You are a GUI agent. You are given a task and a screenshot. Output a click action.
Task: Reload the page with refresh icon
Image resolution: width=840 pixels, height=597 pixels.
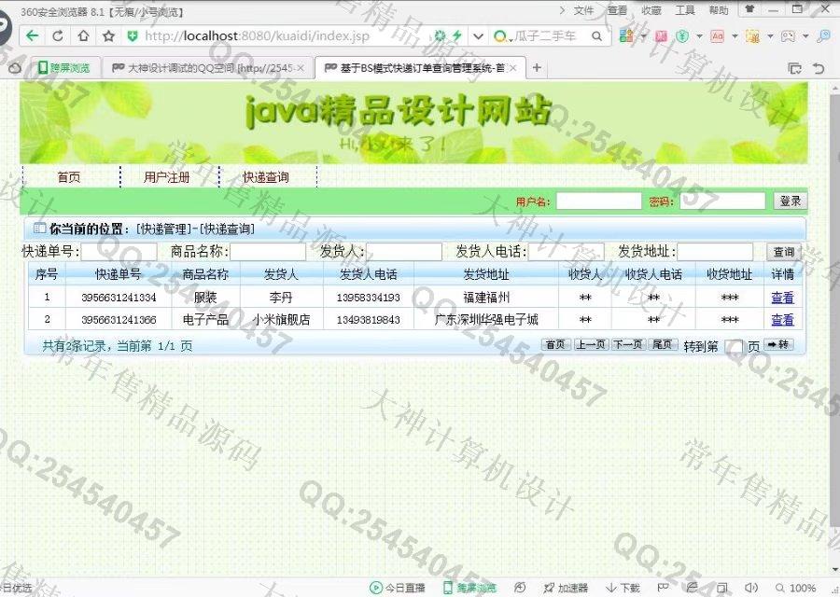[x=58, y=36]
